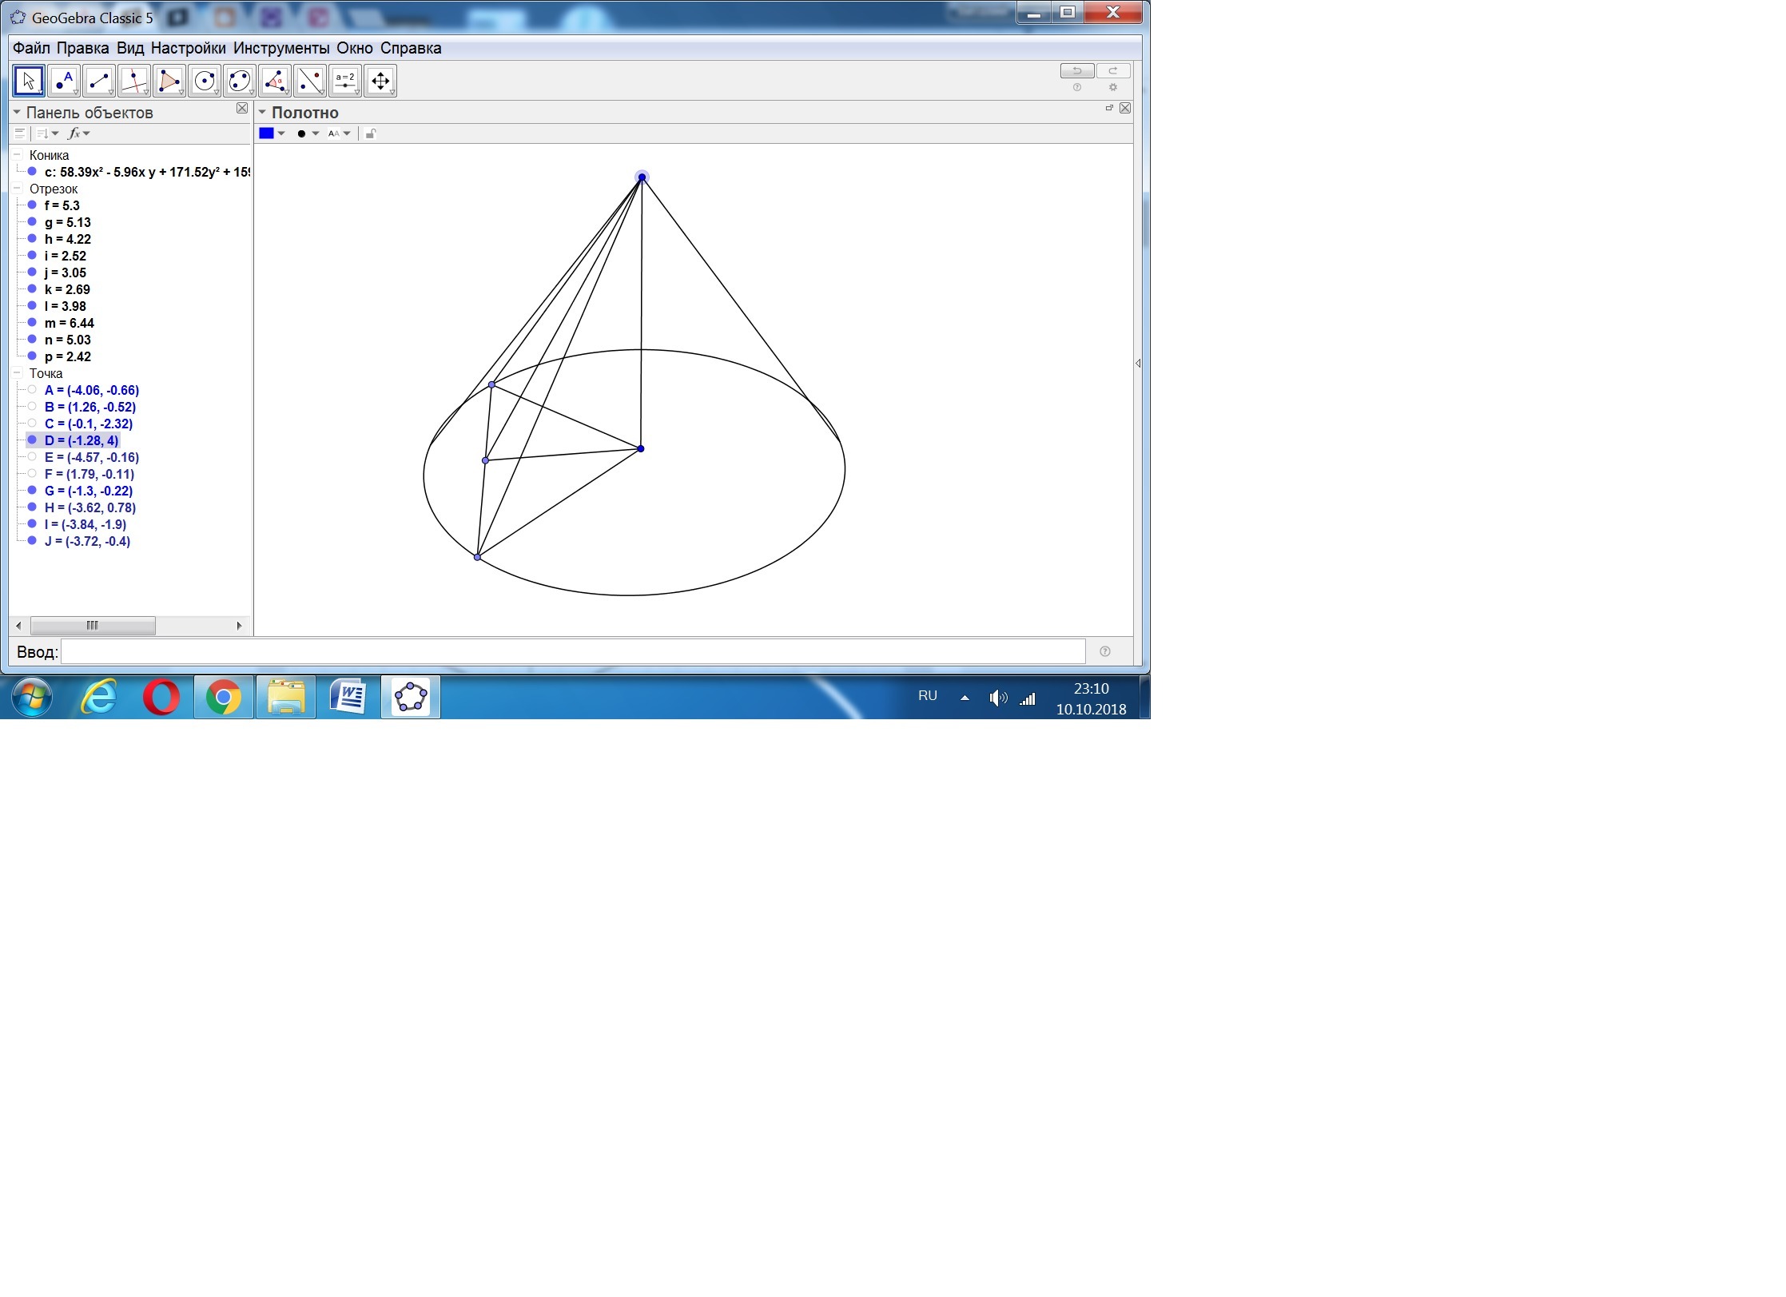Open the Инструменты menu

280,48
